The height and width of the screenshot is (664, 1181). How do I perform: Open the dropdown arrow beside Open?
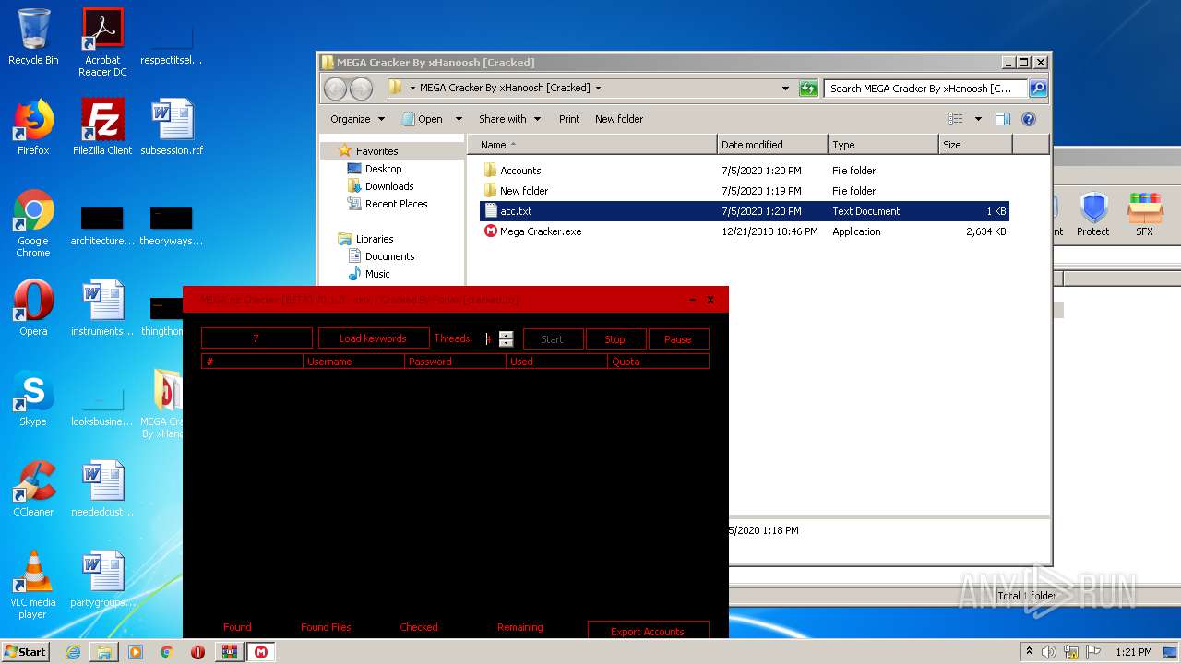(459, 119)
